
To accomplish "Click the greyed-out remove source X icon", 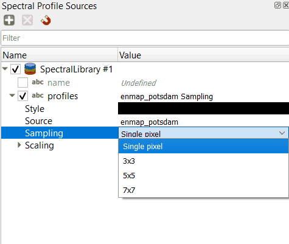I will point(27,20).
